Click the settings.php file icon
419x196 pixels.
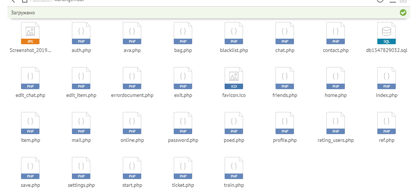[81, 168]
